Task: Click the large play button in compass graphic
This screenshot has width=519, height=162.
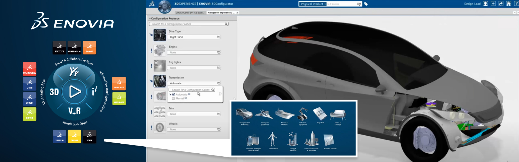Action: 75,92
